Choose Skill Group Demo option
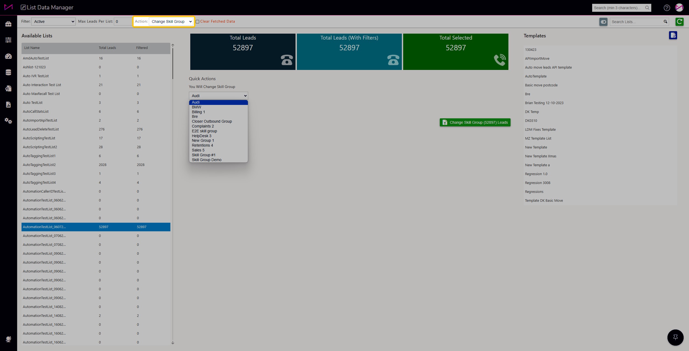The width and height of the screenshot is (689, 351). click(x=218, y=160)
